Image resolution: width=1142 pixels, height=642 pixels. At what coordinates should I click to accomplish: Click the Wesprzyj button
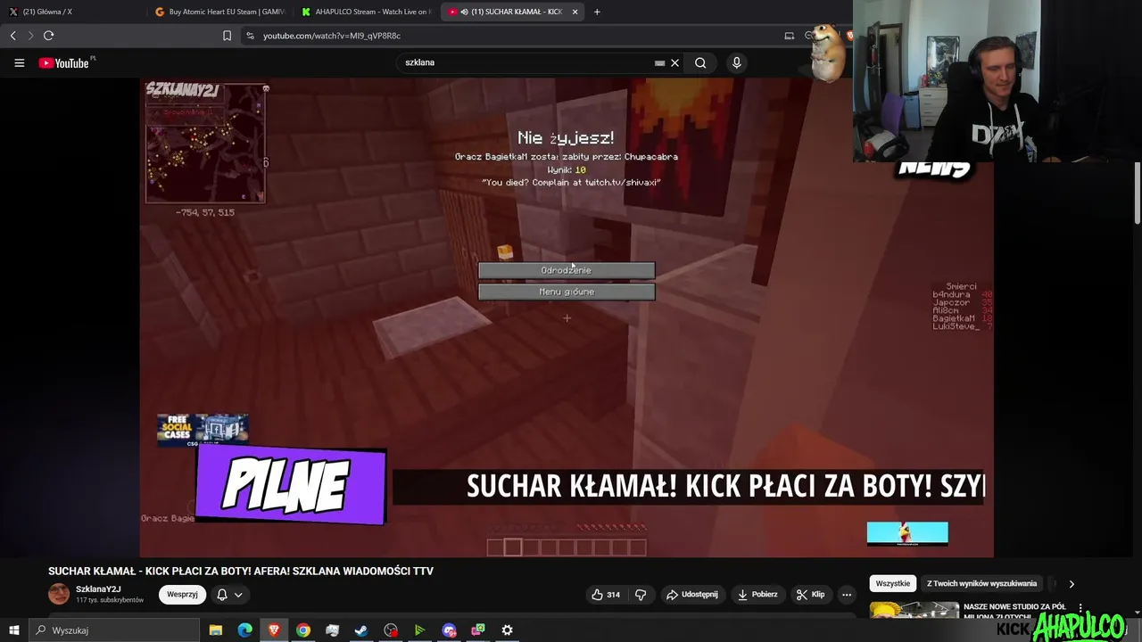182,595
